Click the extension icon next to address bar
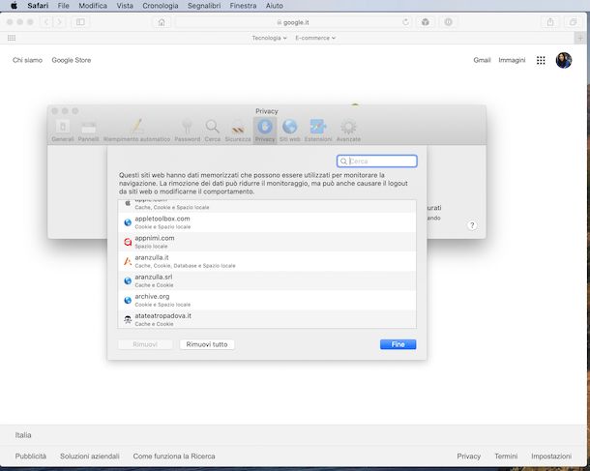 tap(426, 22)
